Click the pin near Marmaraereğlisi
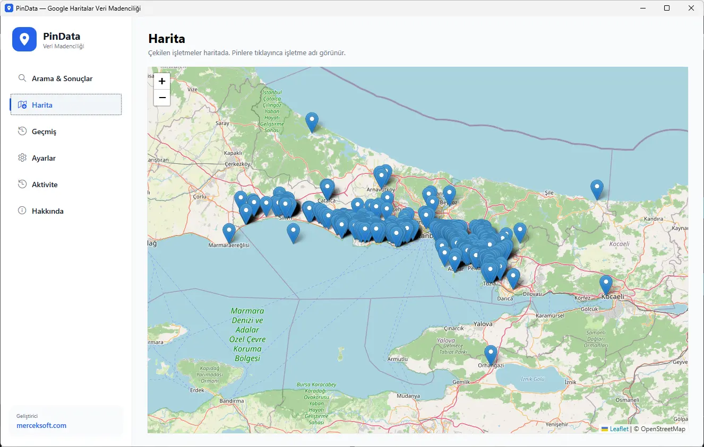 229,233
